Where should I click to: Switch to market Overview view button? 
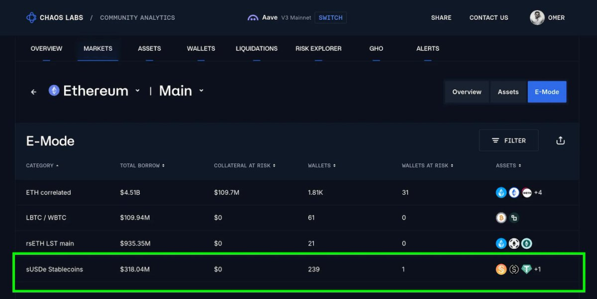pos(467,92)
